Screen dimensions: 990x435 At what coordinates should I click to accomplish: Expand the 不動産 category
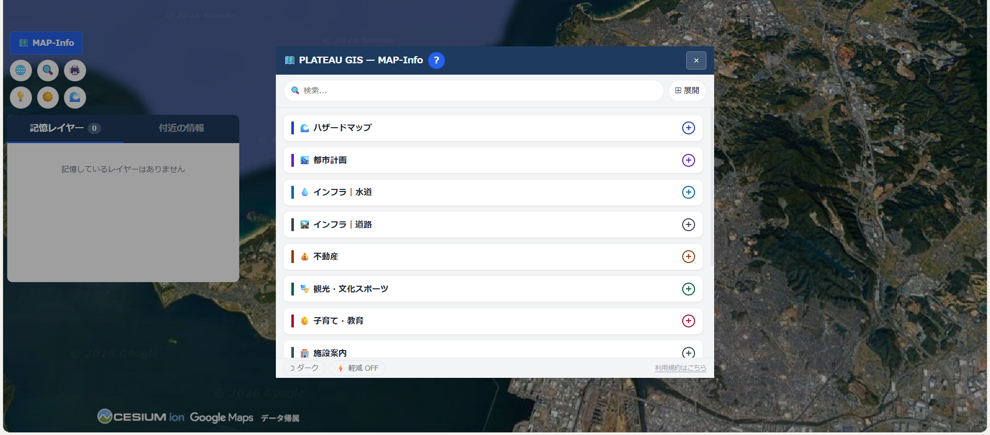coord(688,256)
